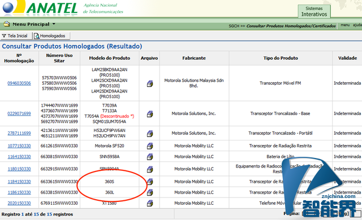The height and width of the screenshot is (220, 362).
Task: Open homologation link 1184150330
Action: point(19,182)
